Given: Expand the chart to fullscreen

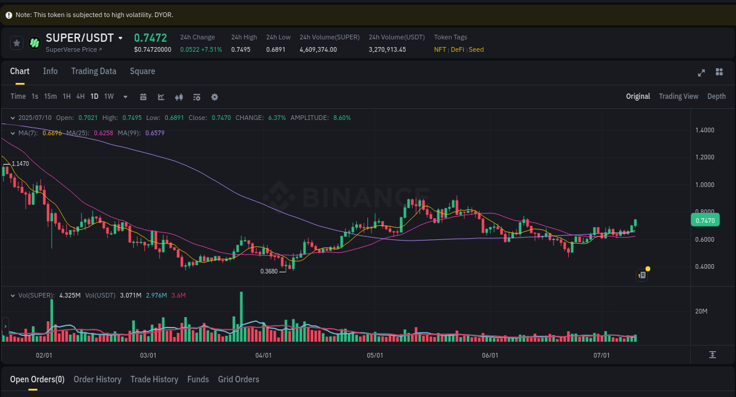Looking at the screenshot, I should coord(701,72).
